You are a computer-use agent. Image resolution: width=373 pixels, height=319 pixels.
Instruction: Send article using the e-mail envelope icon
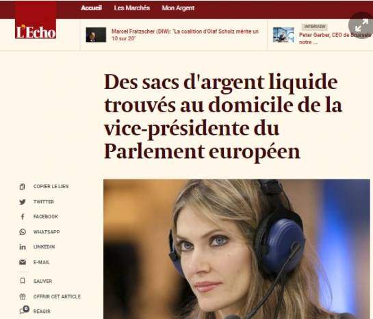pyautogui.click(x=23, y=262)
